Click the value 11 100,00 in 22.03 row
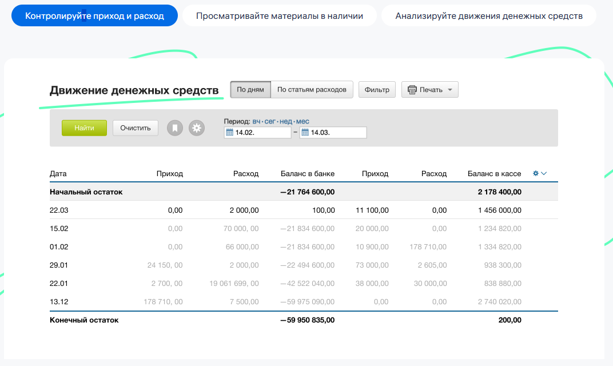Screen dimensions: 613x366 click(x=372, y=210)
